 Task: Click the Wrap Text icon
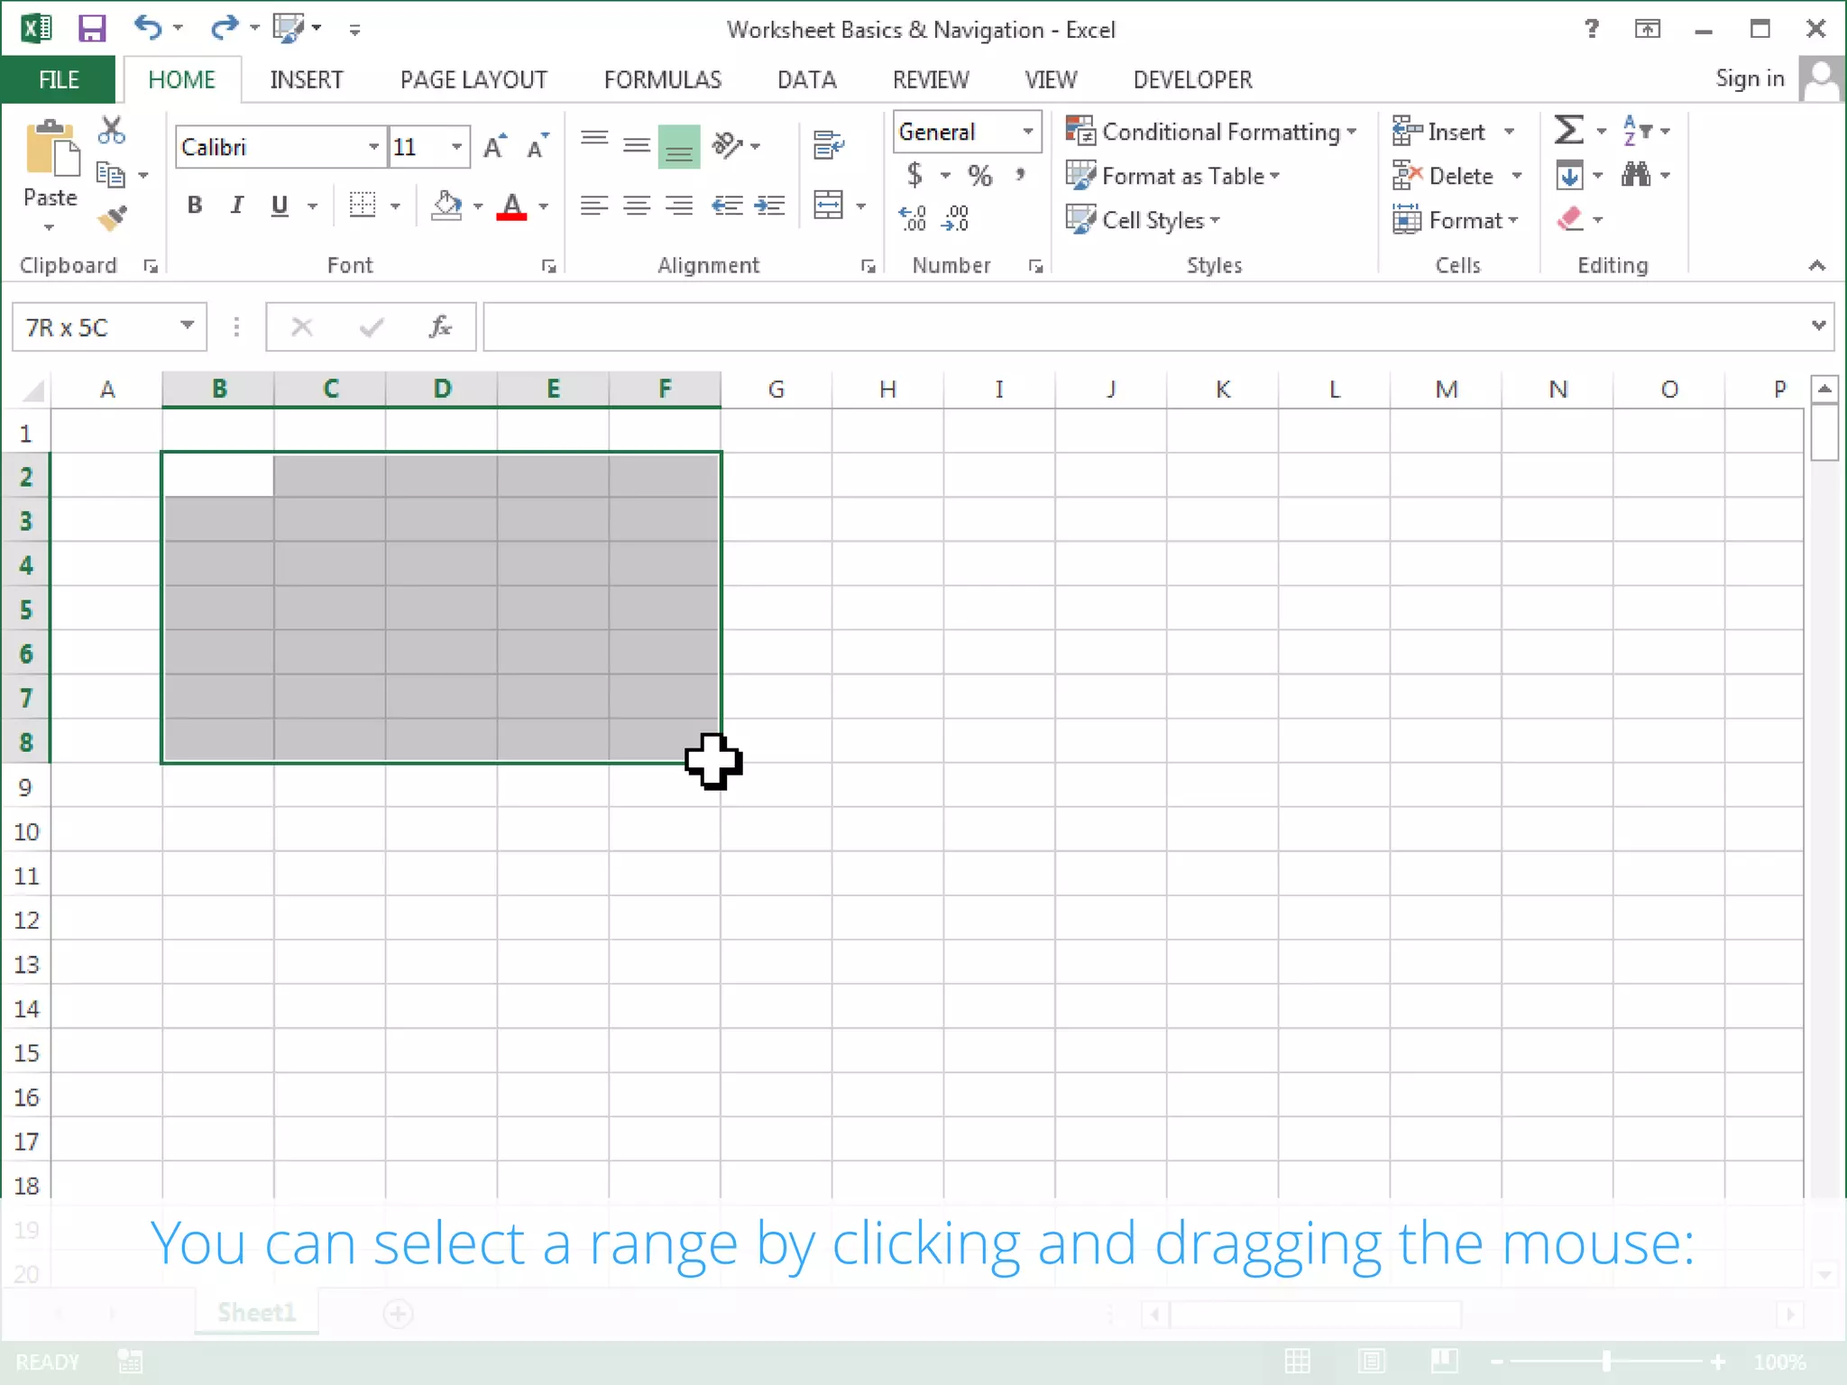pos(828,144)
